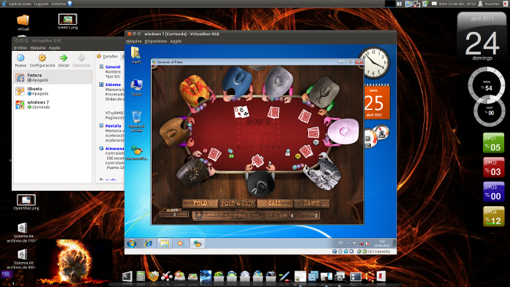Open the Aplicaciones menu in top panel
Screen dimensions: 510x287
coord(20,4)
